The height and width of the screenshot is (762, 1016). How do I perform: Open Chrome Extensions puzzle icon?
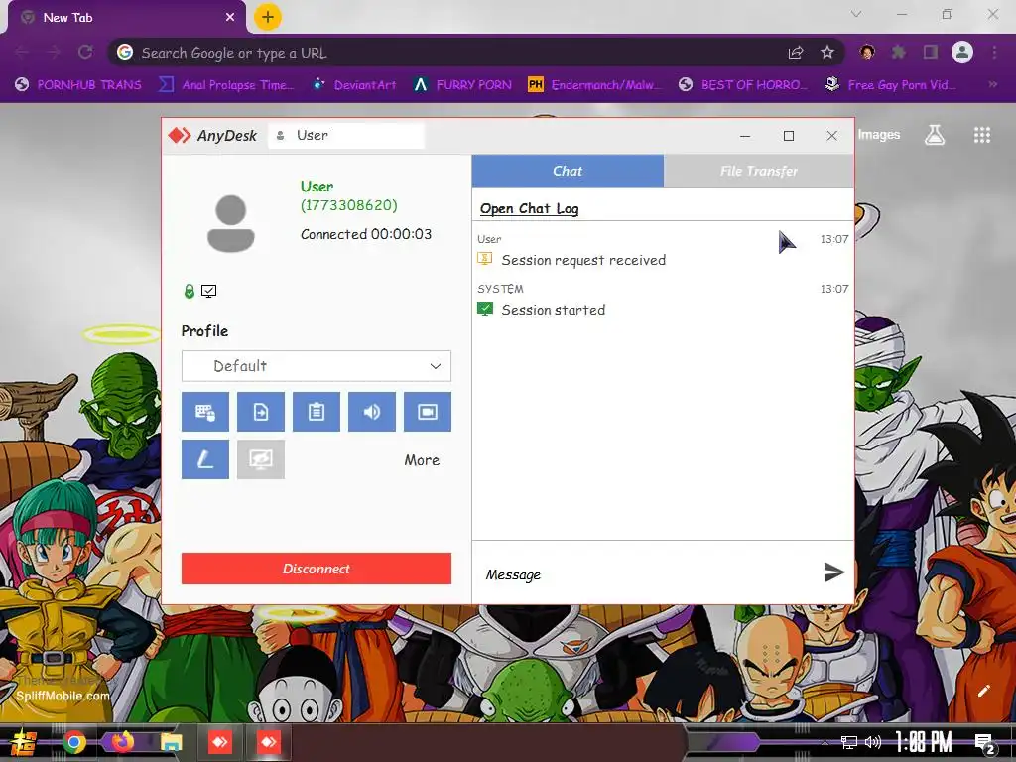click(899, 52)
